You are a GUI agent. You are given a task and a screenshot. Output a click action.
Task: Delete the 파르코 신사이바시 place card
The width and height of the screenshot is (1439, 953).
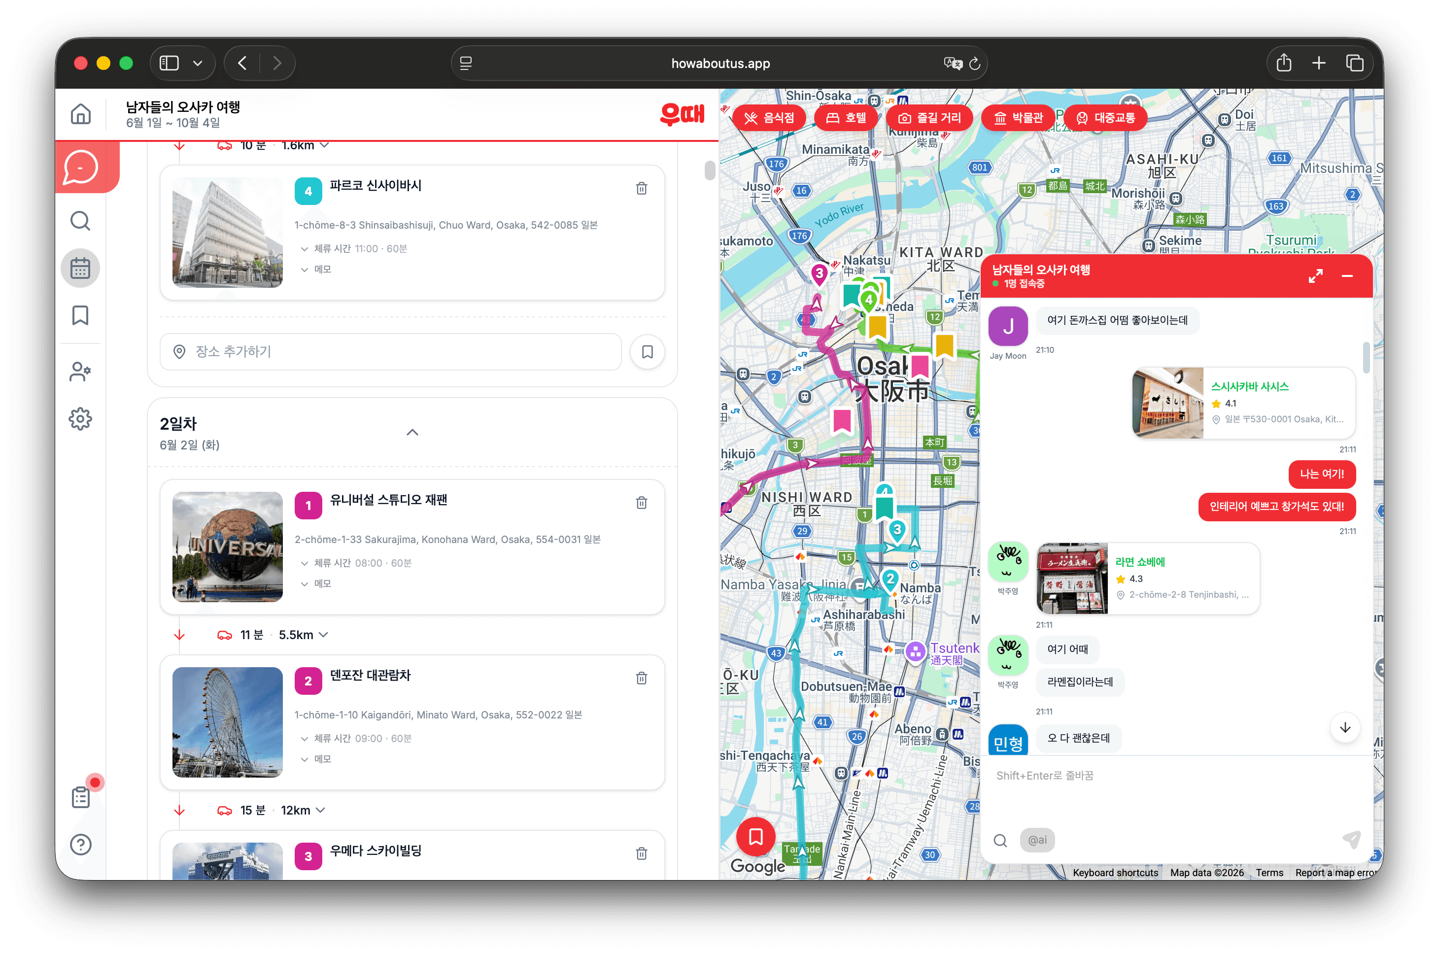[641, 188]
